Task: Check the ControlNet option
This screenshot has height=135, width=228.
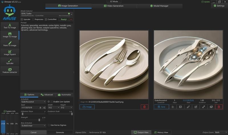Action: tap(46, 19)
